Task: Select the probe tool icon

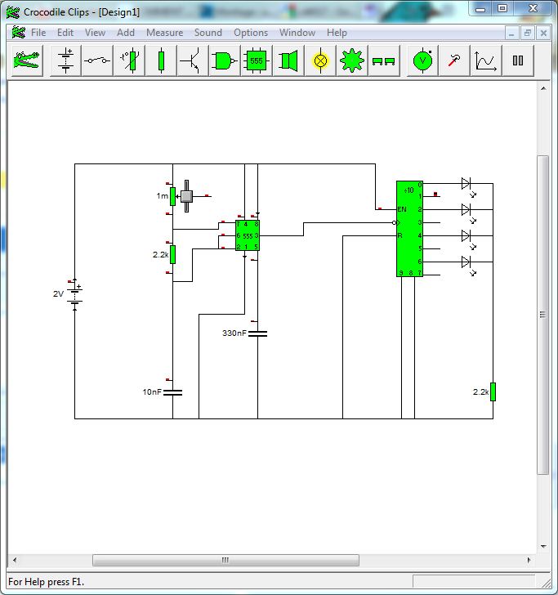Action: [454, 60]
